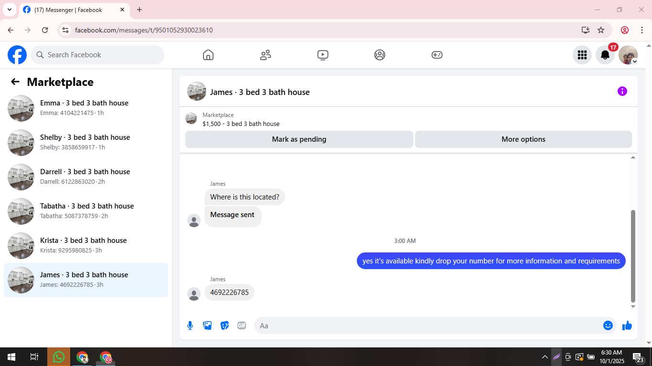
Task: Go to the Home feed icon
Action: [208, 55]
